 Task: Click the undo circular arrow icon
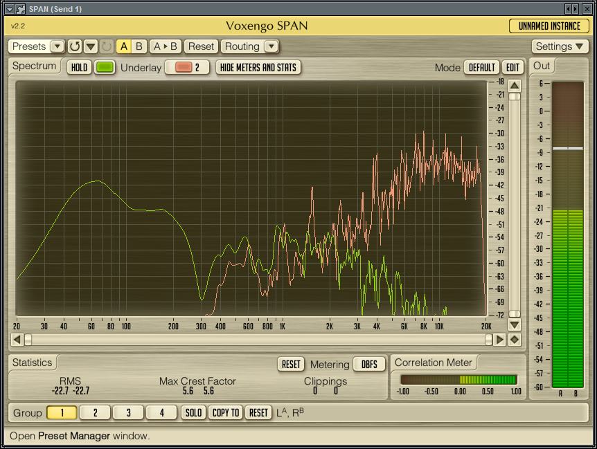(75, 46)
